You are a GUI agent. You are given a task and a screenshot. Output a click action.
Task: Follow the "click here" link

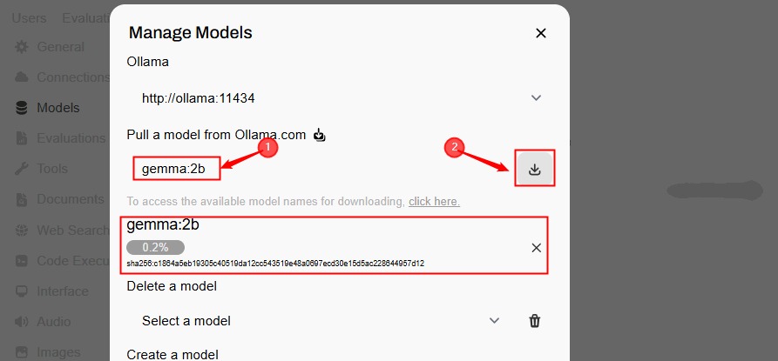pos(434,202)
